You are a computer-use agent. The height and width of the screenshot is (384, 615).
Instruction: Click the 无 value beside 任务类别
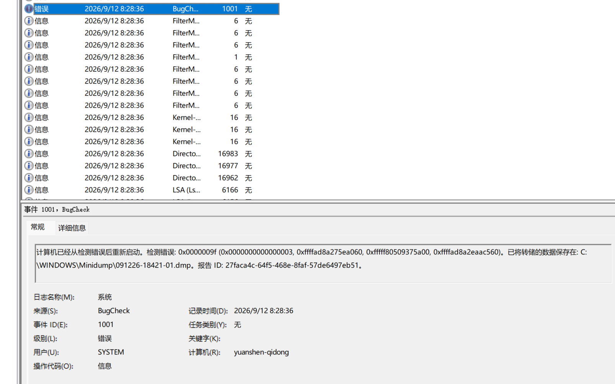pos(238,325)
